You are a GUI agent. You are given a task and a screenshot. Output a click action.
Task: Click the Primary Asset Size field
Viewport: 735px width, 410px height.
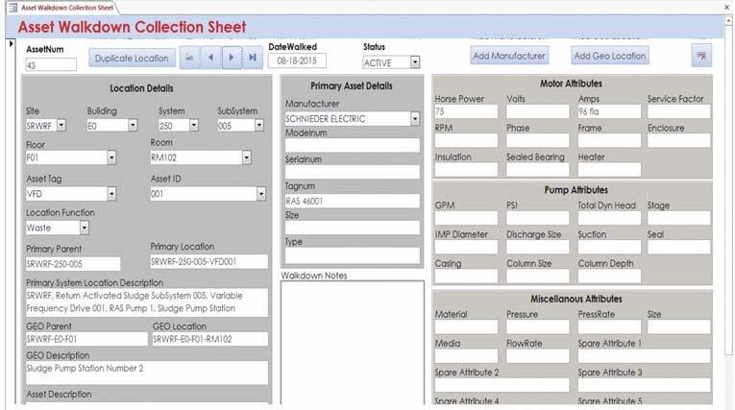[x=353, y=228]
